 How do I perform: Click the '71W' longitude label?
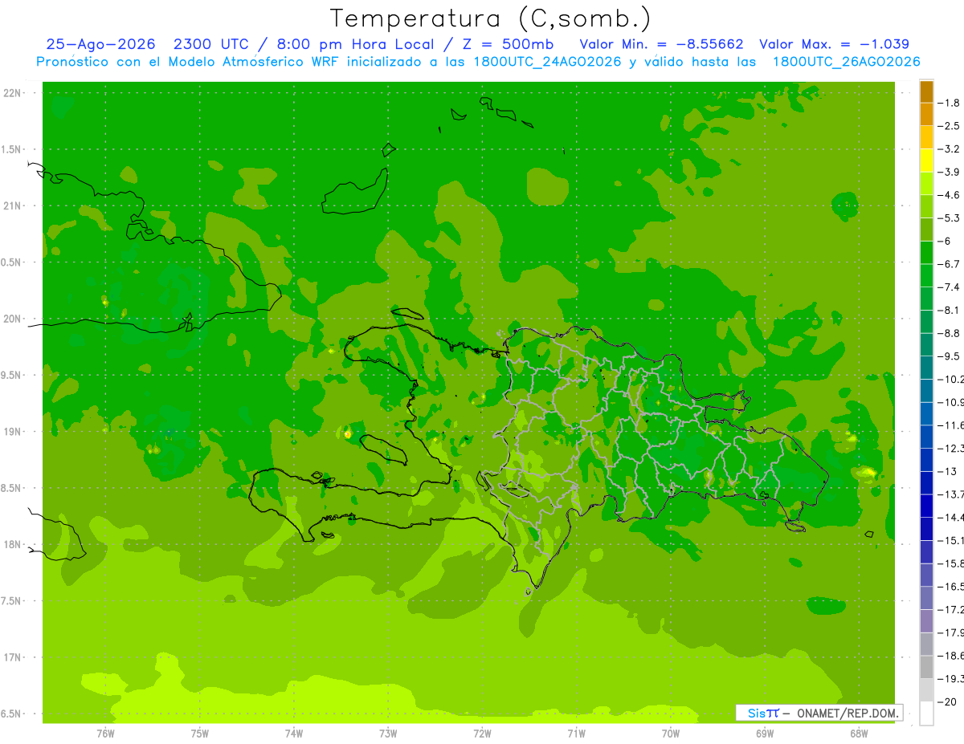pos(576,734)
